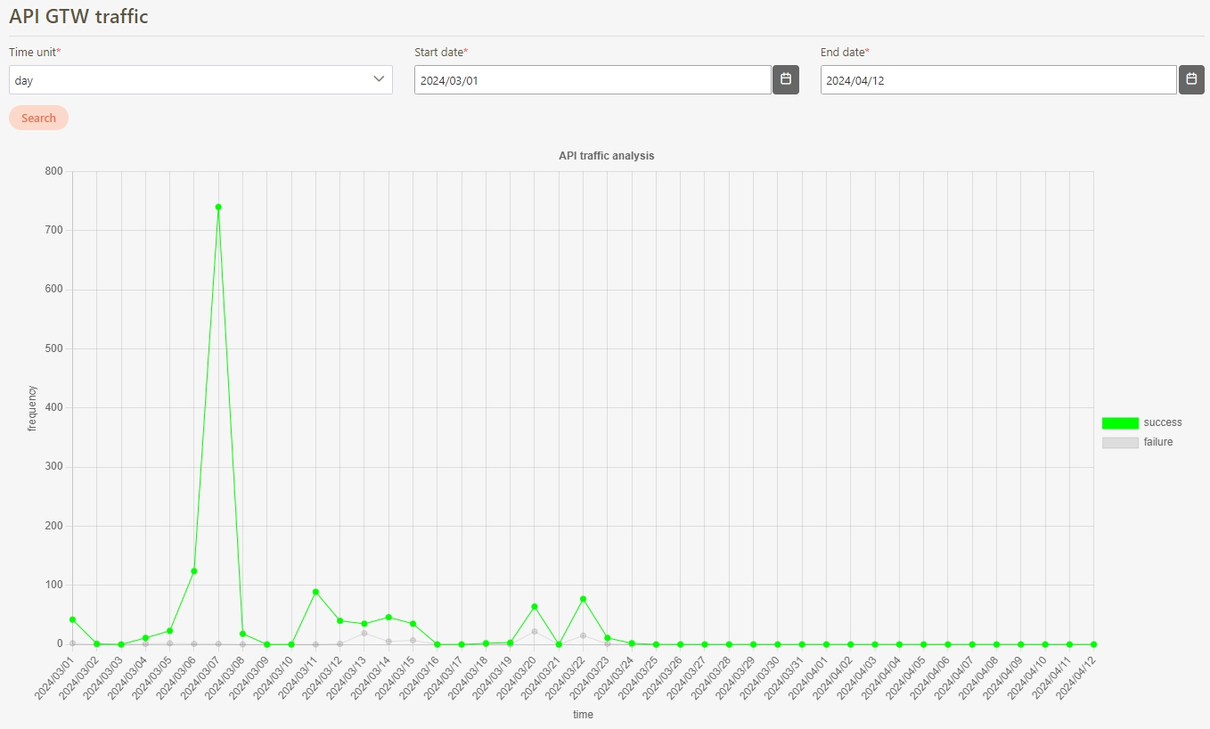Click the End date input field
The height and width of the screenshot is (729, 1210).
click(998, 80)
